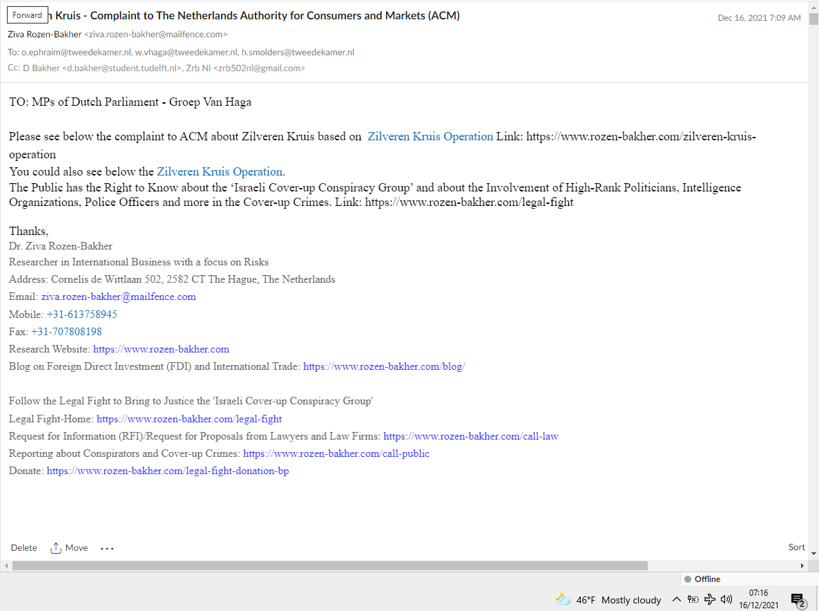Click the vertical scrollbar thumb at the top

point(813,18)
